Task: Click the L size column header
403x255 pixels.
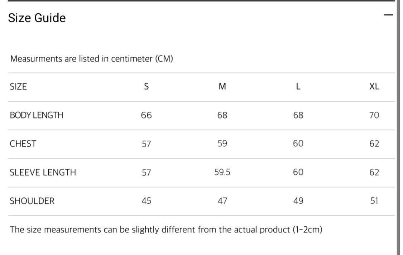Action: pos(298,86)
